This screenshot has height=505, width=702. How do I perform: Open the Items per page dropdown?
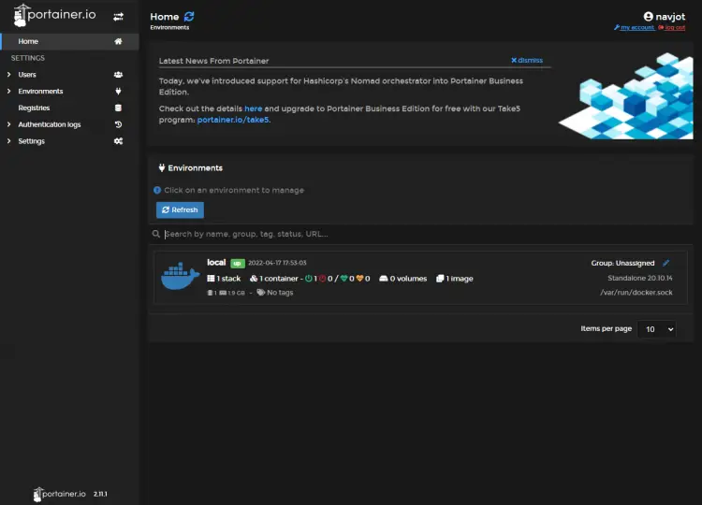tap(657, 329)
